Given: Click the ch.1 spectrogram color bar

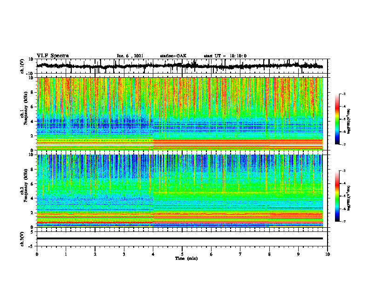Looking at the screenshot, I should click(337, 119).
